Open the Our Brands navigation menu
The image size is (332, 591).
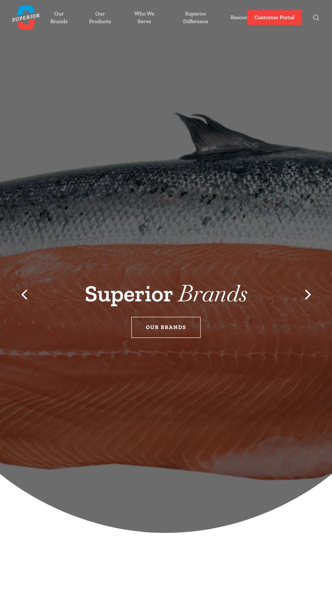point(59,18)
